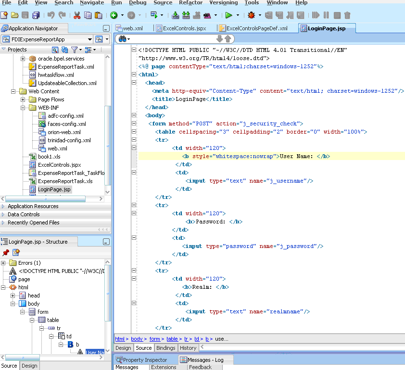The height and width of the screenshot is (370, 405).
Task: Run the application with green play icon
Action: (229, 15)
